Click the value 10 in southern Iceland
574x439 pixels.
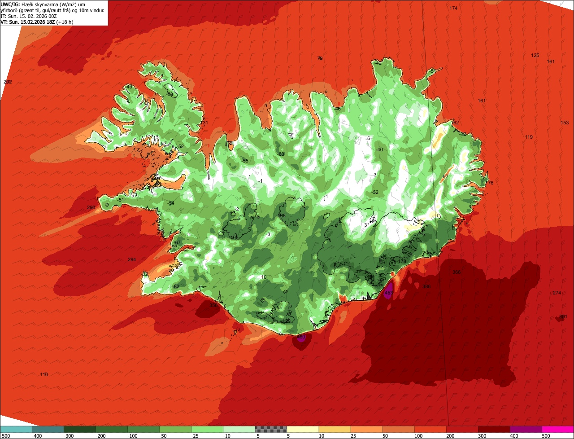264,277
